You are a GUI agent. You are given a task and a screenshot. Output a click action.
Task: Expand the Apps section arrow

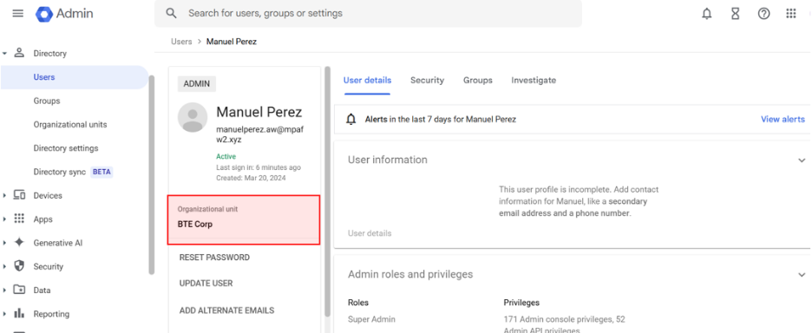pyautogui.click(x=4, y=219)
